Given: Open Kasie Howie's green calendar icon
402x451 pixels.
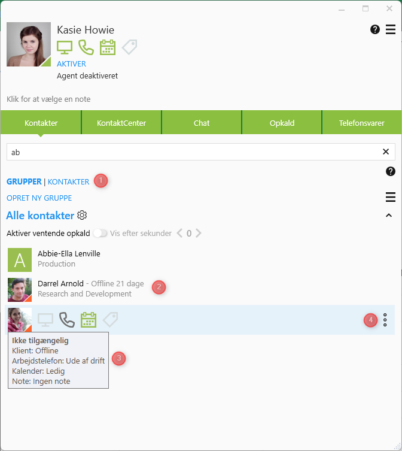Looking at the screenshot, I should pyautogui.click(x=108, y=47).
